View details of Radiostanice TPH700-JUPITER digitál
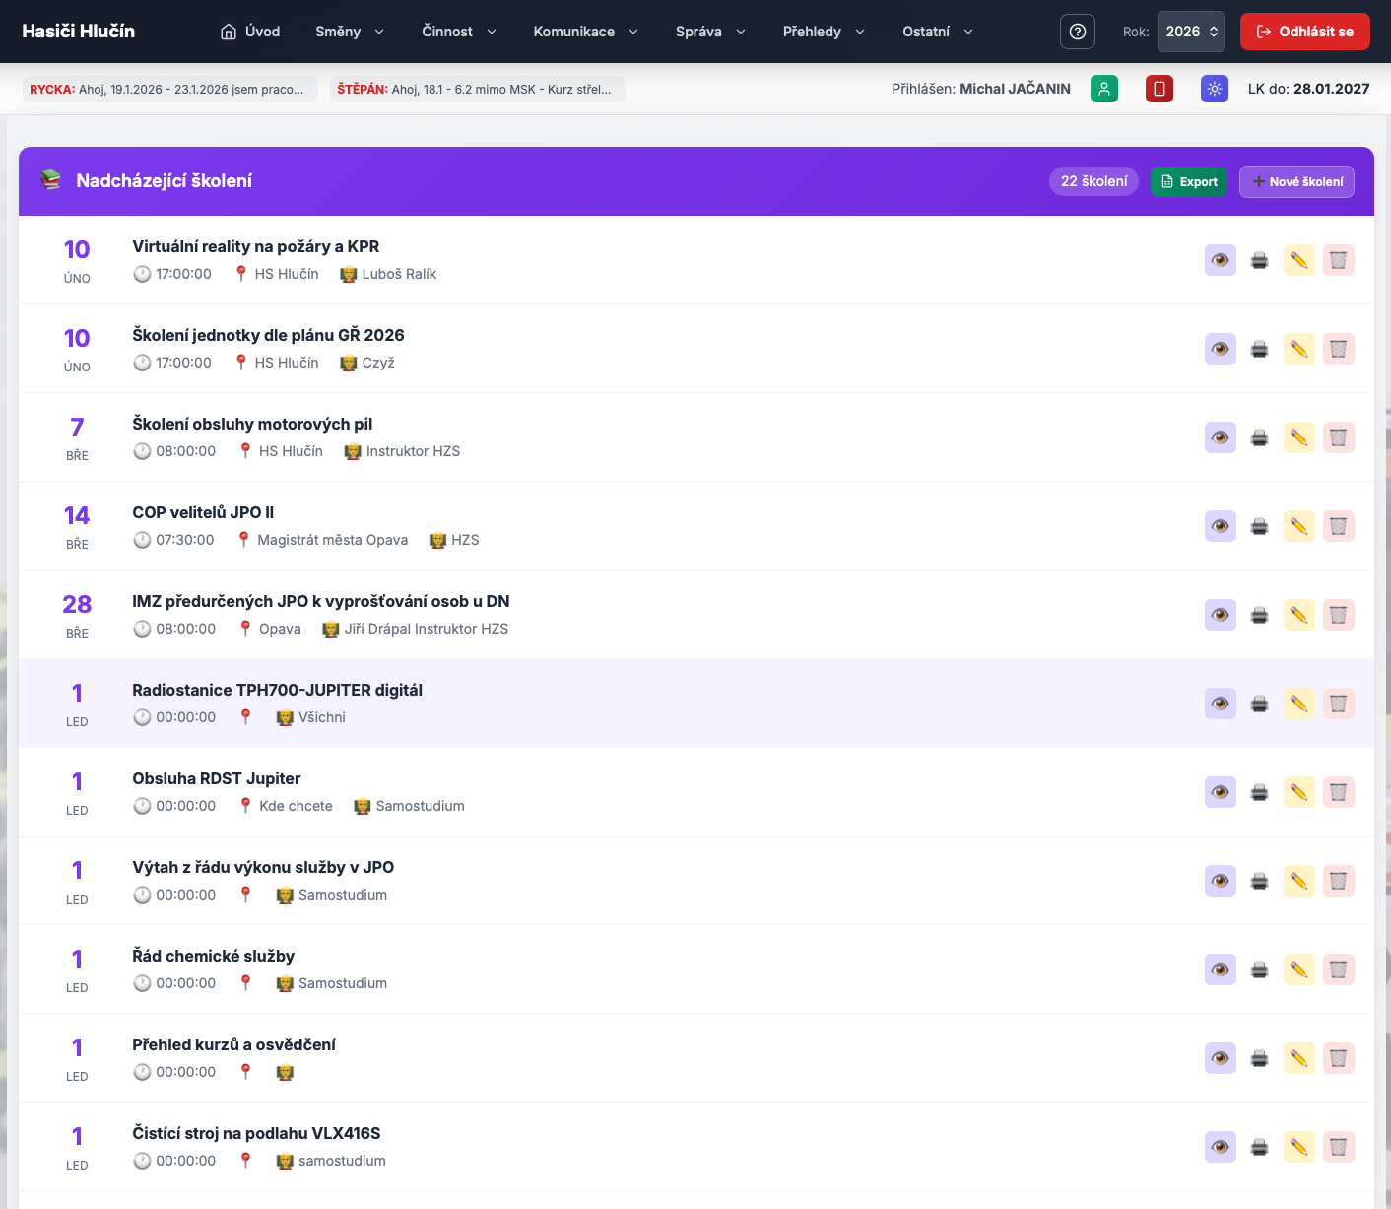This screenshot has height=1209, width=1391. pos(1220,704)
